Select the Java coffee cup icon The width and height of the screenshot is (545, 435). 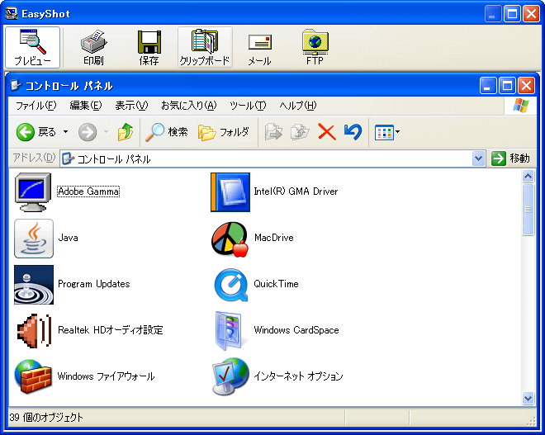[34, 239]
